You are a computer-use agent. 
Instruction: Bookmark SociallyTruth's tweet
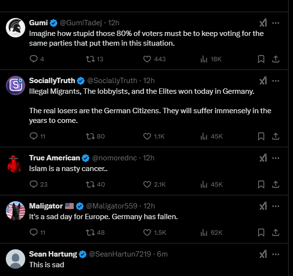[x=261, y=136]
